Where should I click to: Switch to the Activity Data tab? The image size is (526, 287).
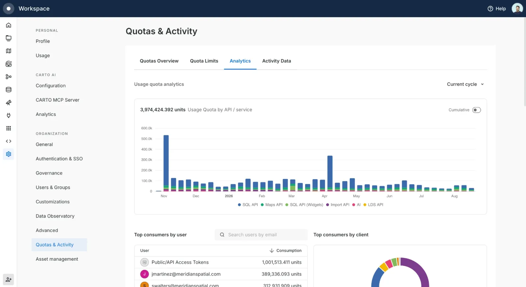click(x=276, y=61)
